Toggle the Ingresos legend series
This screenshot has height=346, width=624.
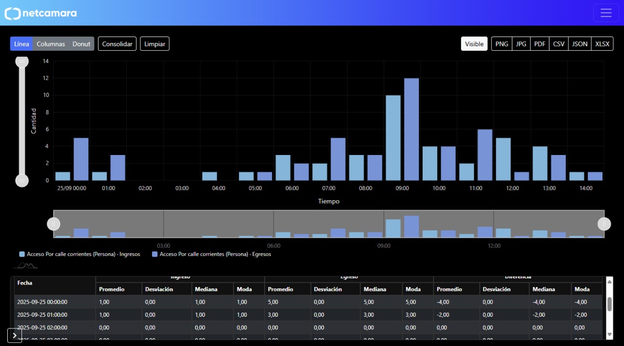tap(79, 254)
